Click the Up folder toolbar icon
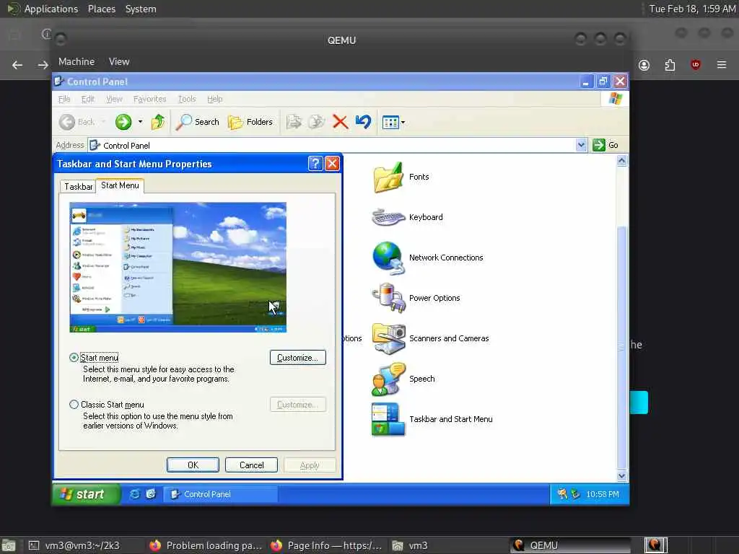The height and width of the screenshot is (554, 739). (158, 122)
